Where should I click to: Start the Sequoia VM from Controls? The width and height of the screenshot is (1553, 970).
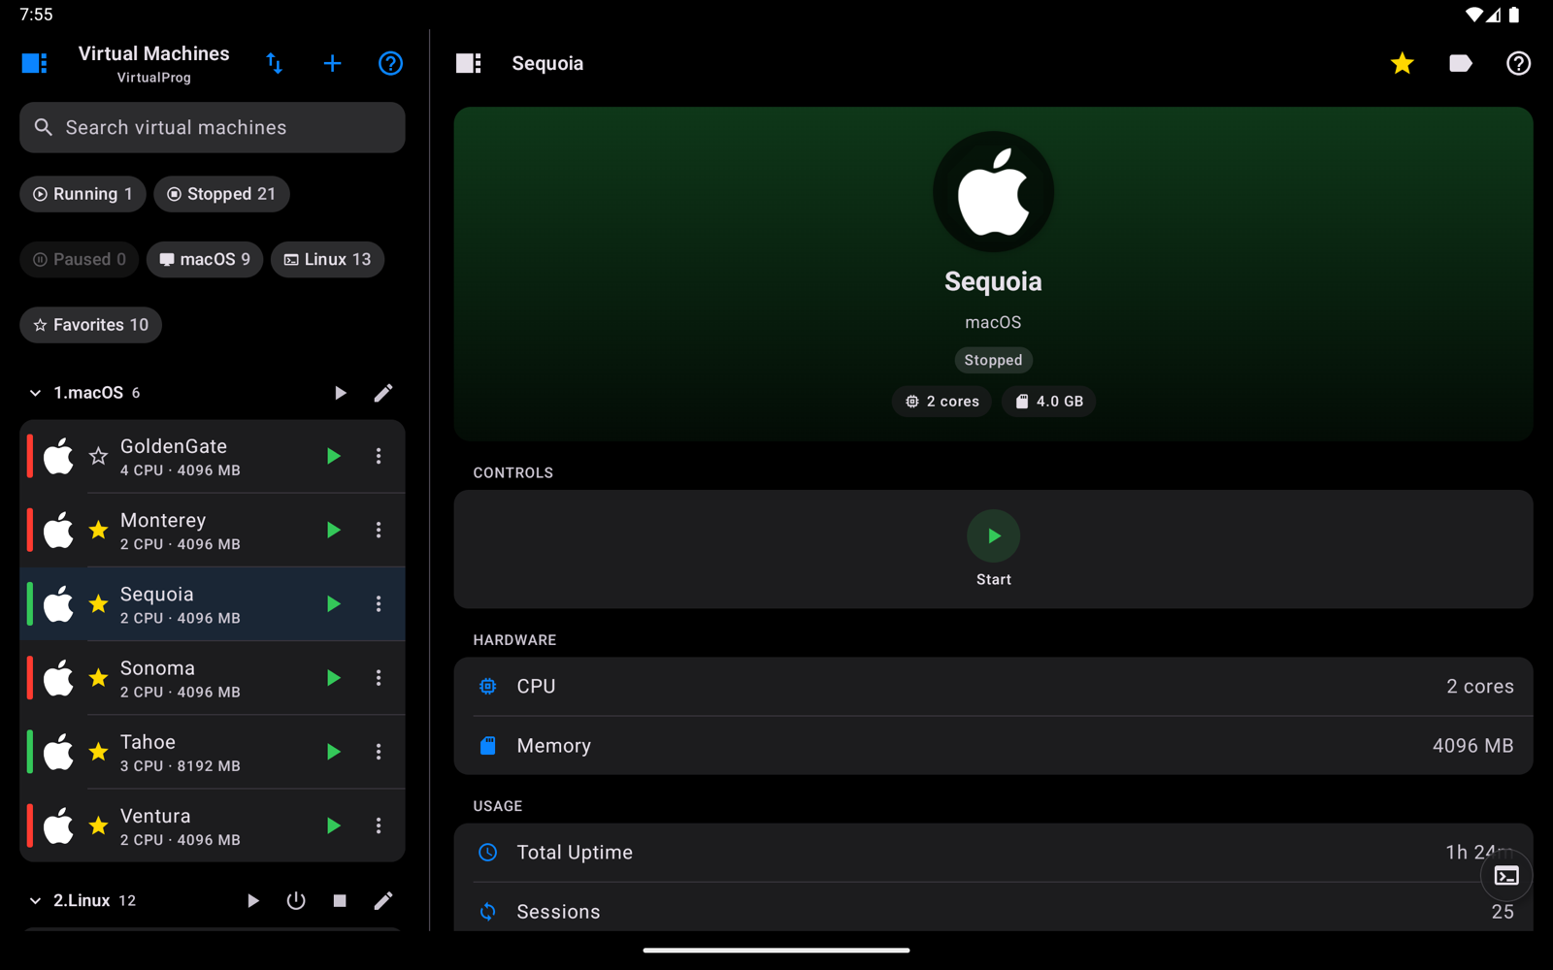(x=993, y=536)
